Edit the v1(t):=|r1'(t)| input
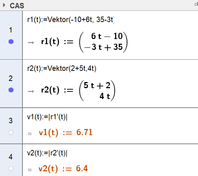198x176 pixels. [47, 117]
